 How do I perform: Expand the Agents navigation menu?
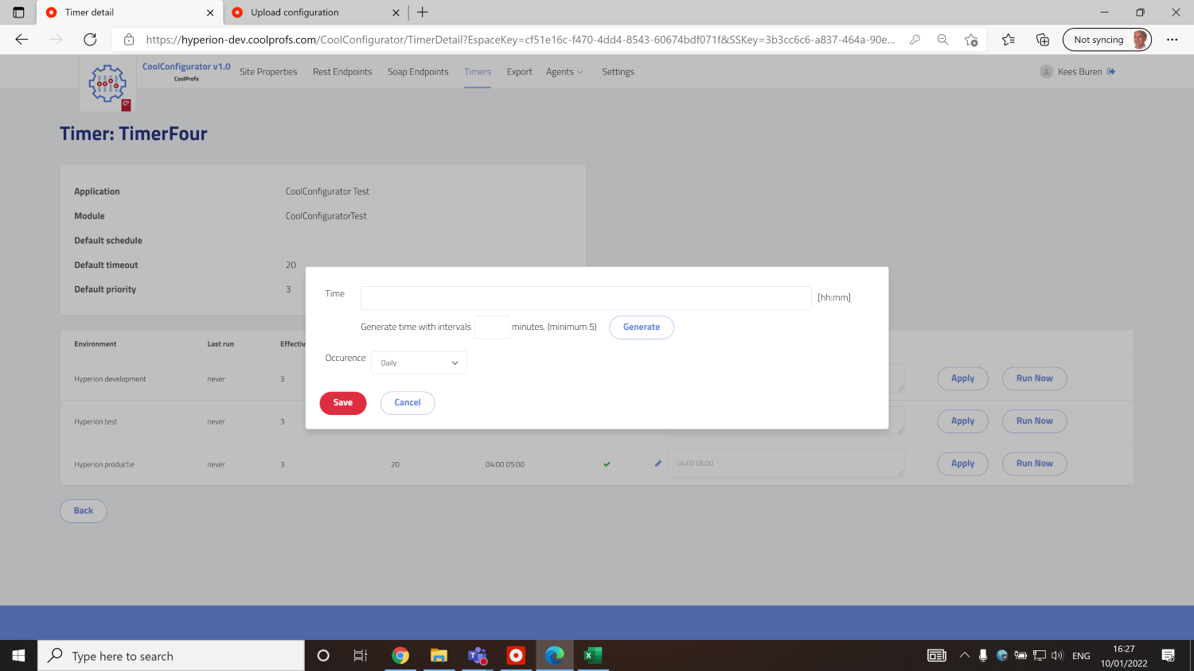click(x=564, y=72)
